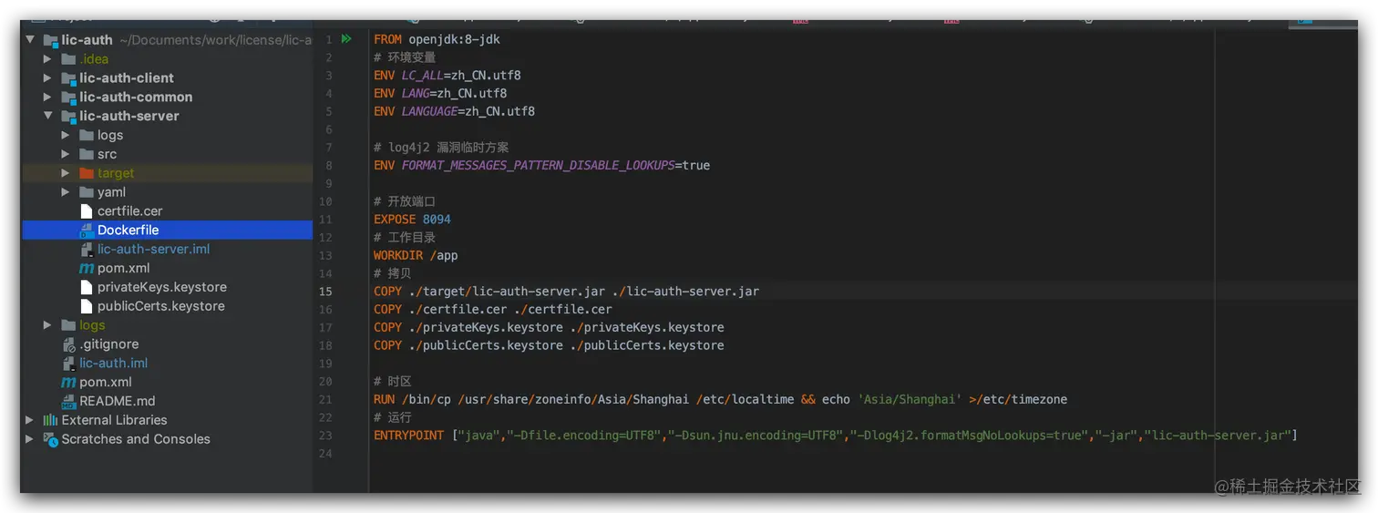Click the privateKeys.keystore file icon
This screenshot has height=513, width=1378.
pyautogui.click(x=87, y=287)
